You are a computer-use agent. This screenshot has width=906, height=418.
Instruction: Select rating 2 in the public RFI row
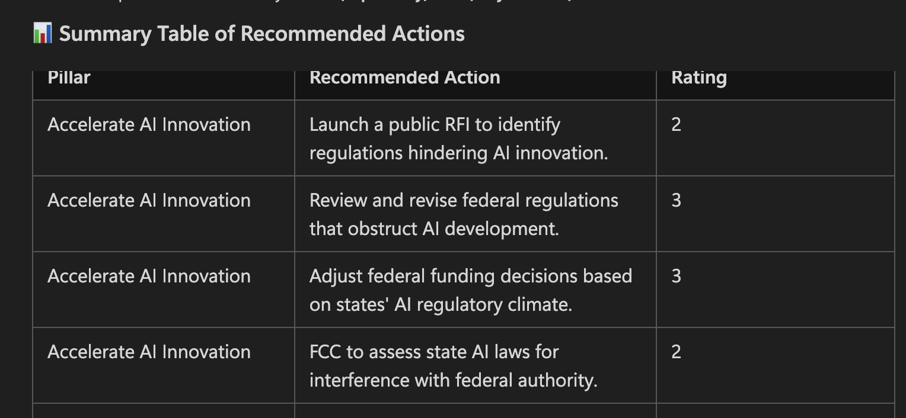click(x=677, y=124)
